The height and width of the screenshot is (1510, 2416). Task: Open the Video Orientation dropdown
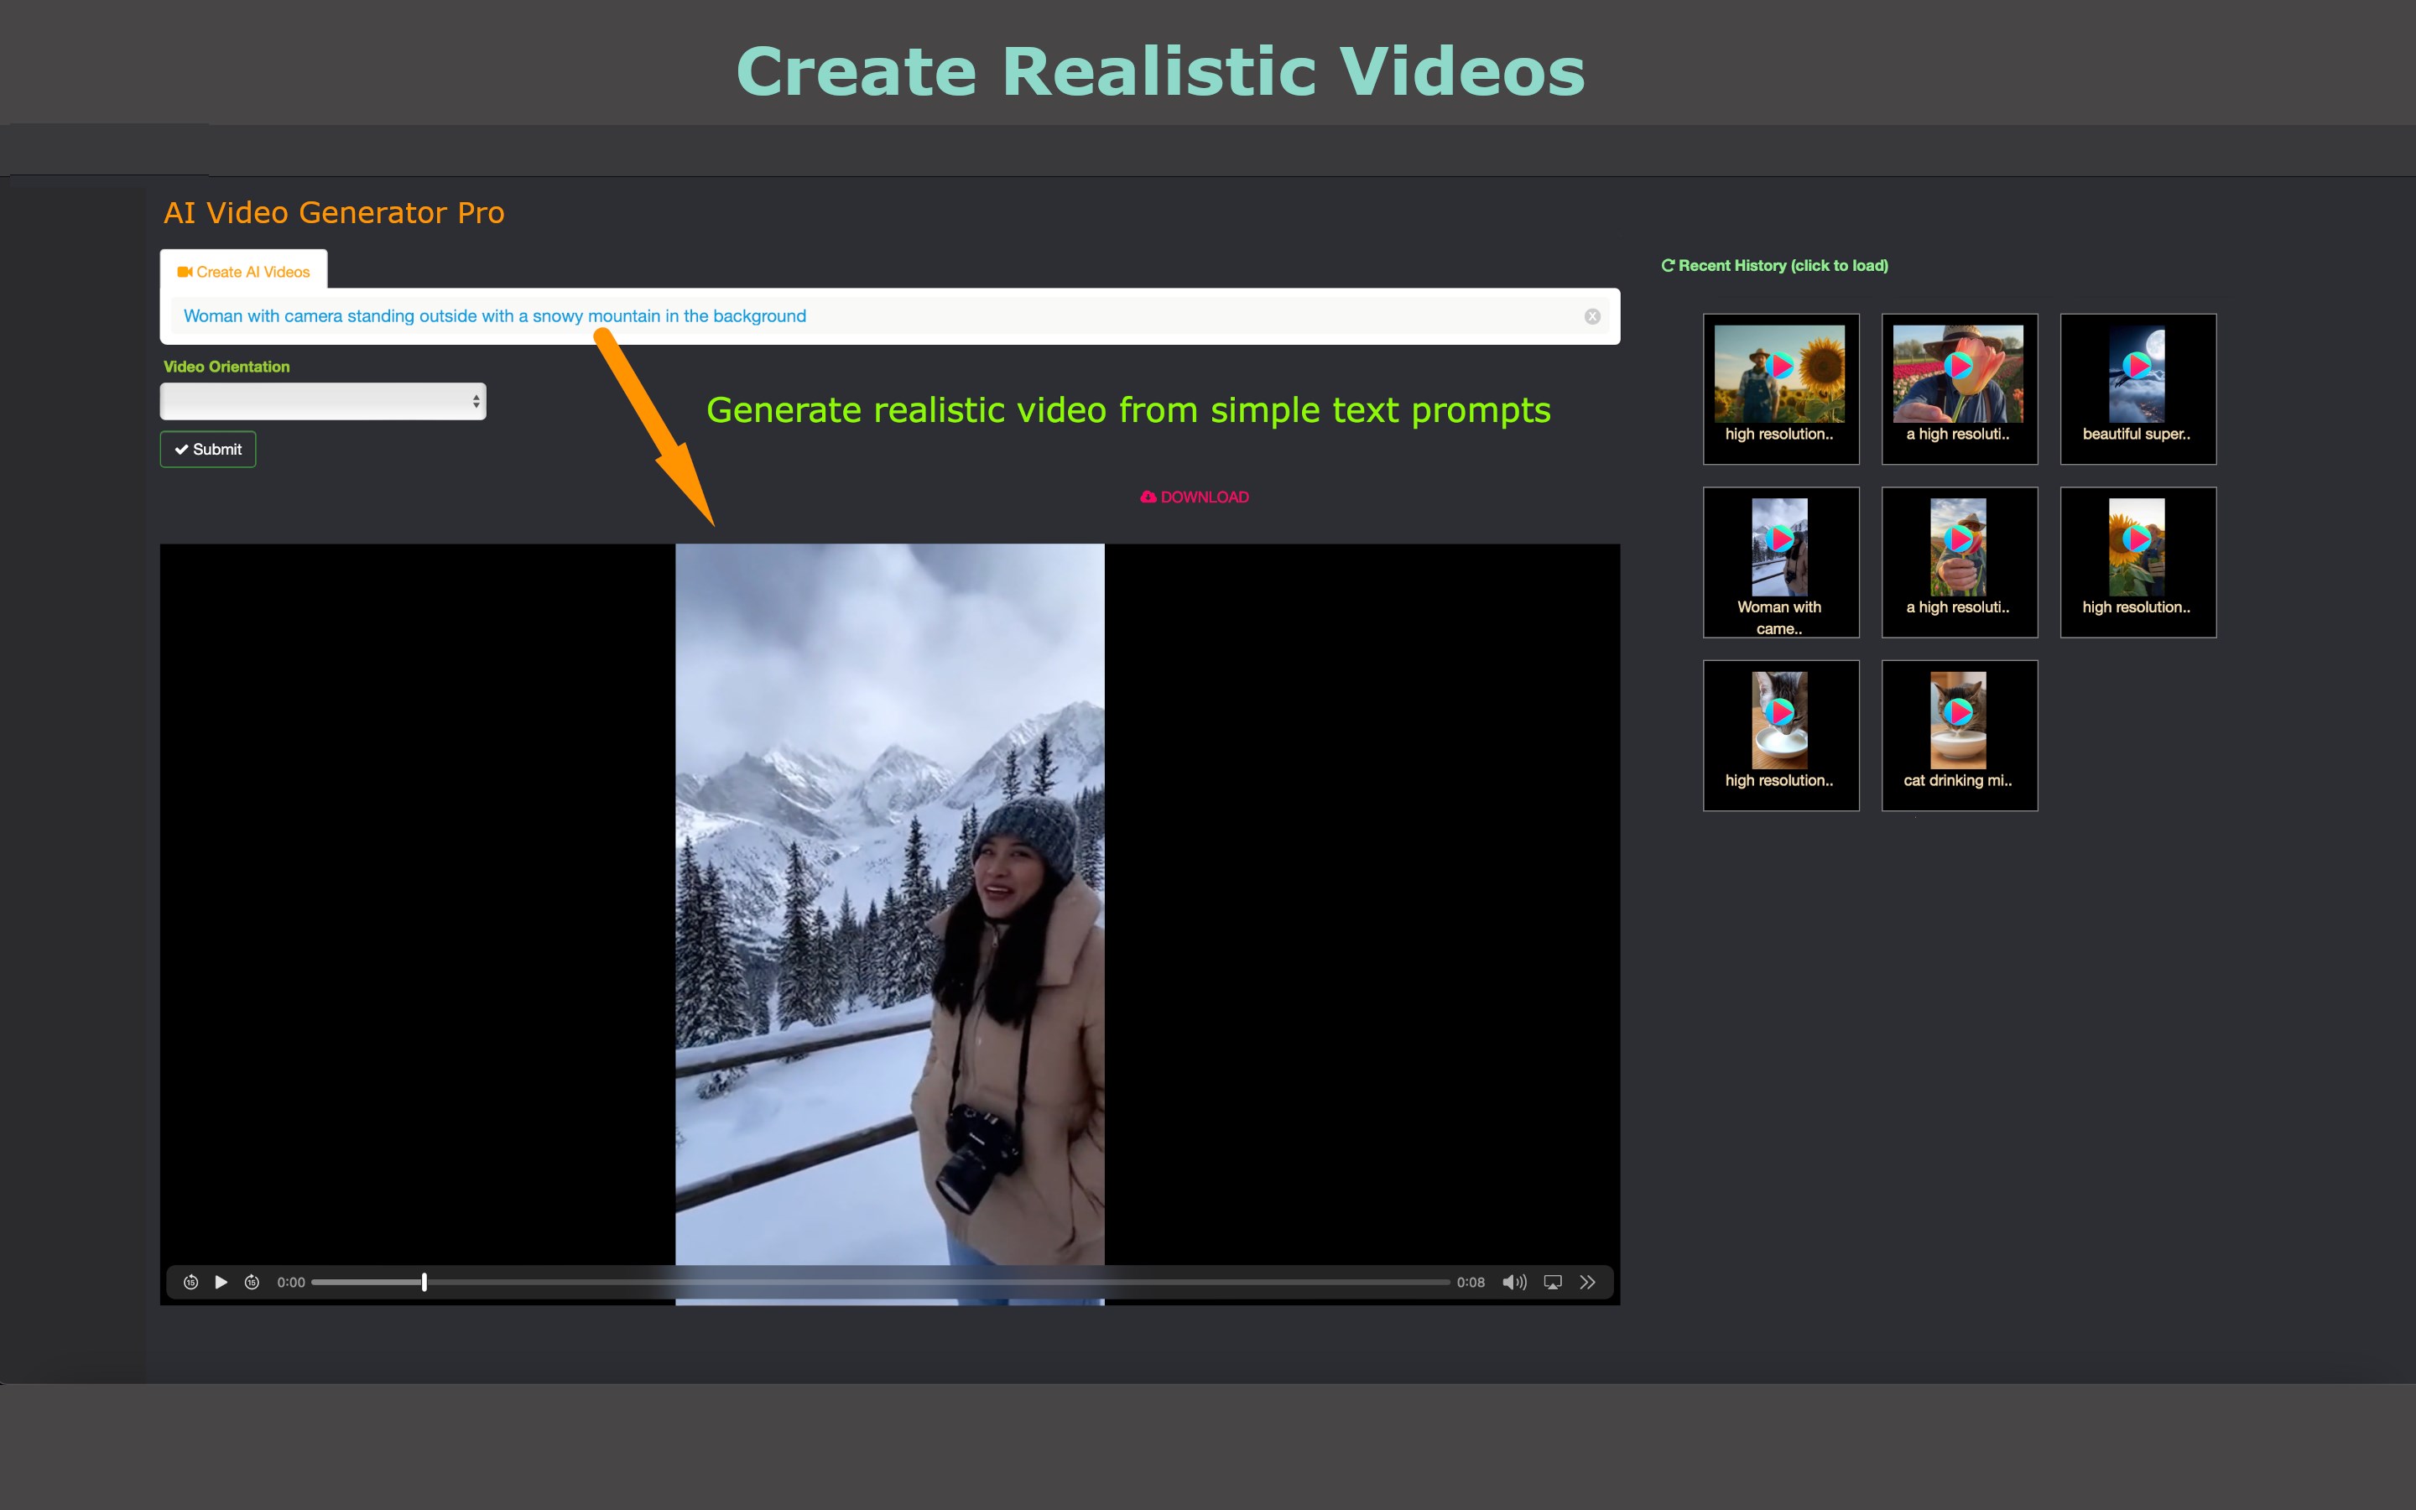click(322, 400)
